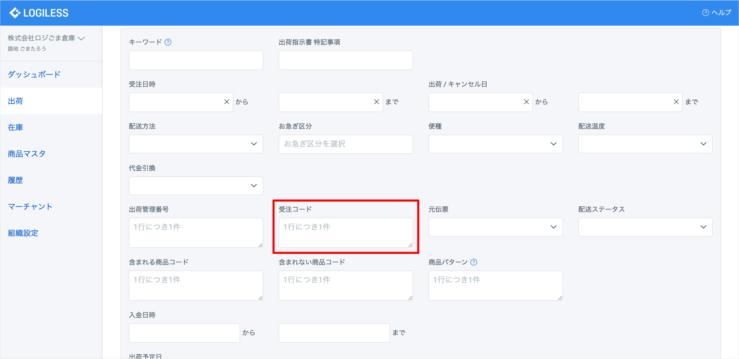Open the 便種 dropdown

(x=495, y=144)
